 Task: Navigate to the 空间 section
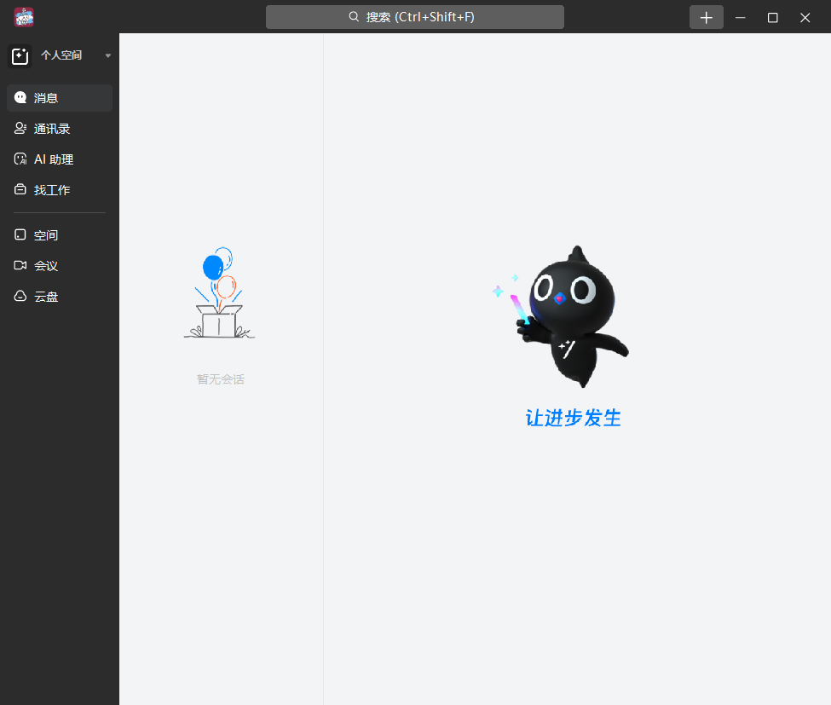[x=60, y=234]
